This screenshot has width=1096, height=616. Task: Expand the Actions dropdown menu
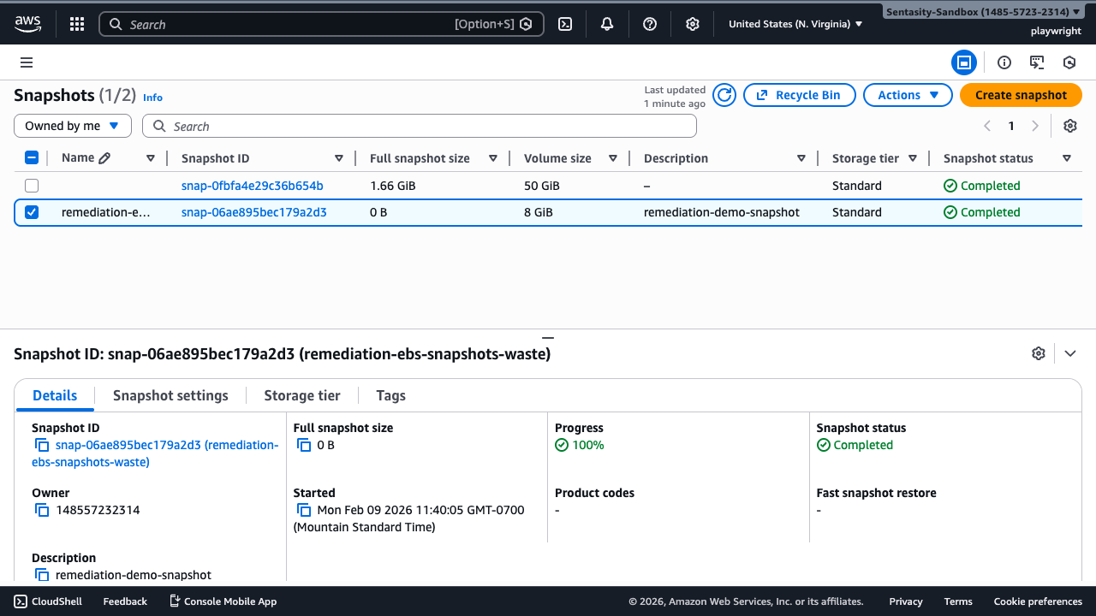coord(908,95)
